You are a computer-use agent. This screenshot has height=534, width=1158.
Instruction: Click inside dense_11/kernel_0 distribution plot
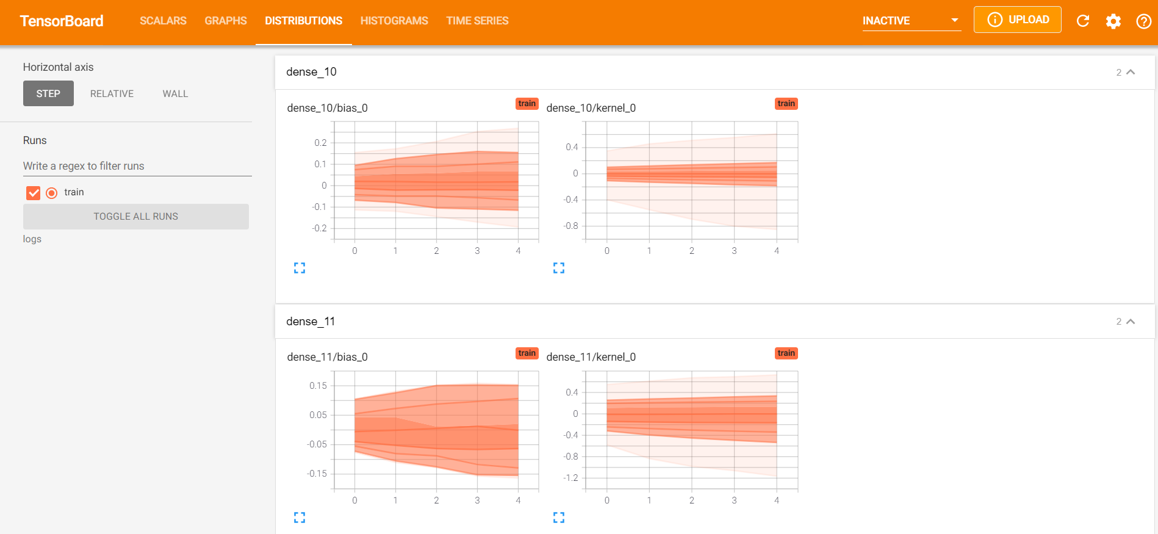click(692, 430)
